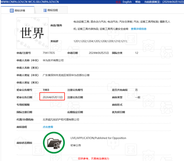Select the application number 79417835
Image resolution: width=184 pixels, height=161 pixels.
[49, 53]
